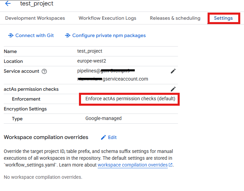The image size is (244, 191).
Task: Click the back arrow beside test_project
Action: 7,4
